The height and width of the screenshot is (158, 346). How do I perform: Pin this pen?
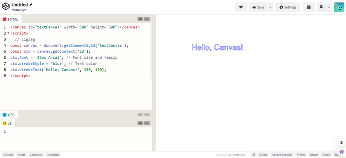coord(321,7)
